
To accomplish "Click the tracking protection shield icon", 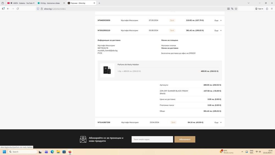I will 38,9.
